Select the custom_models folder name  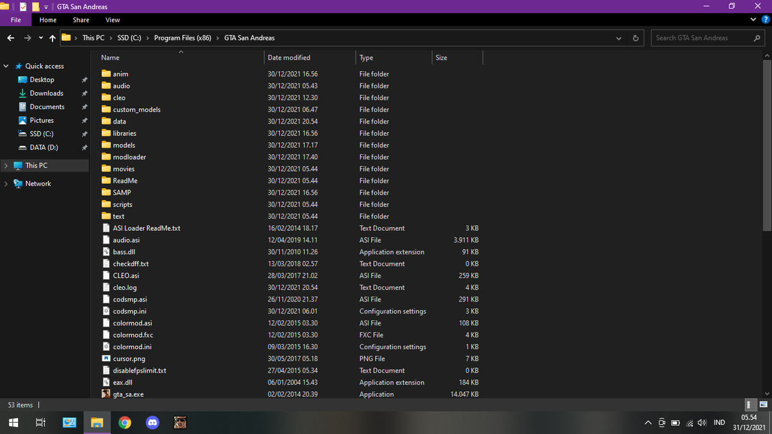pos(136,110)
